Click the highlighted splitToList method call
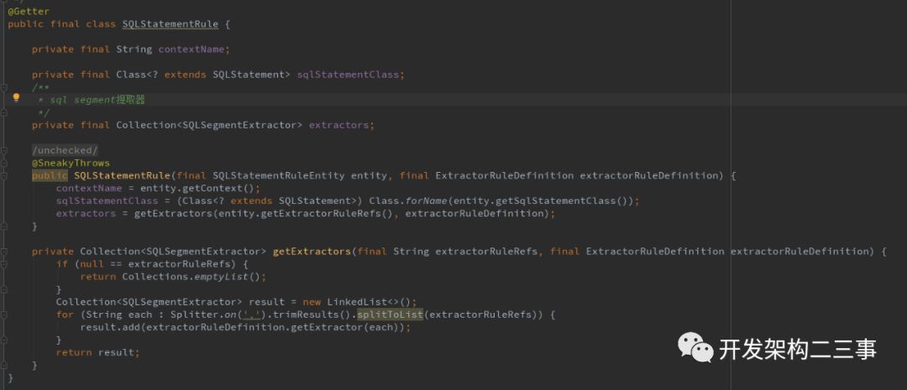Screen dimensions: 907x390 (390, 315)
